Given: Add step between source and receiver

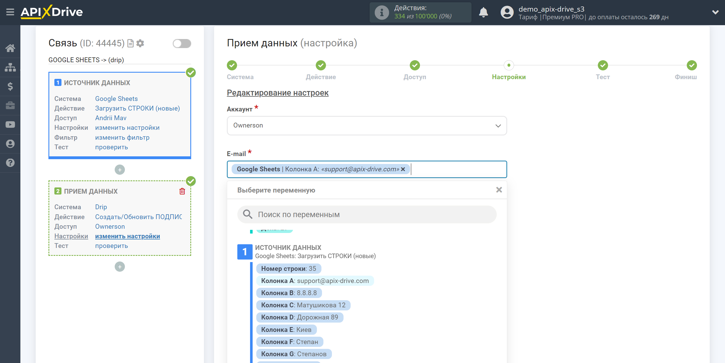Looking at the screenshot, I should (x=120, y=170).
